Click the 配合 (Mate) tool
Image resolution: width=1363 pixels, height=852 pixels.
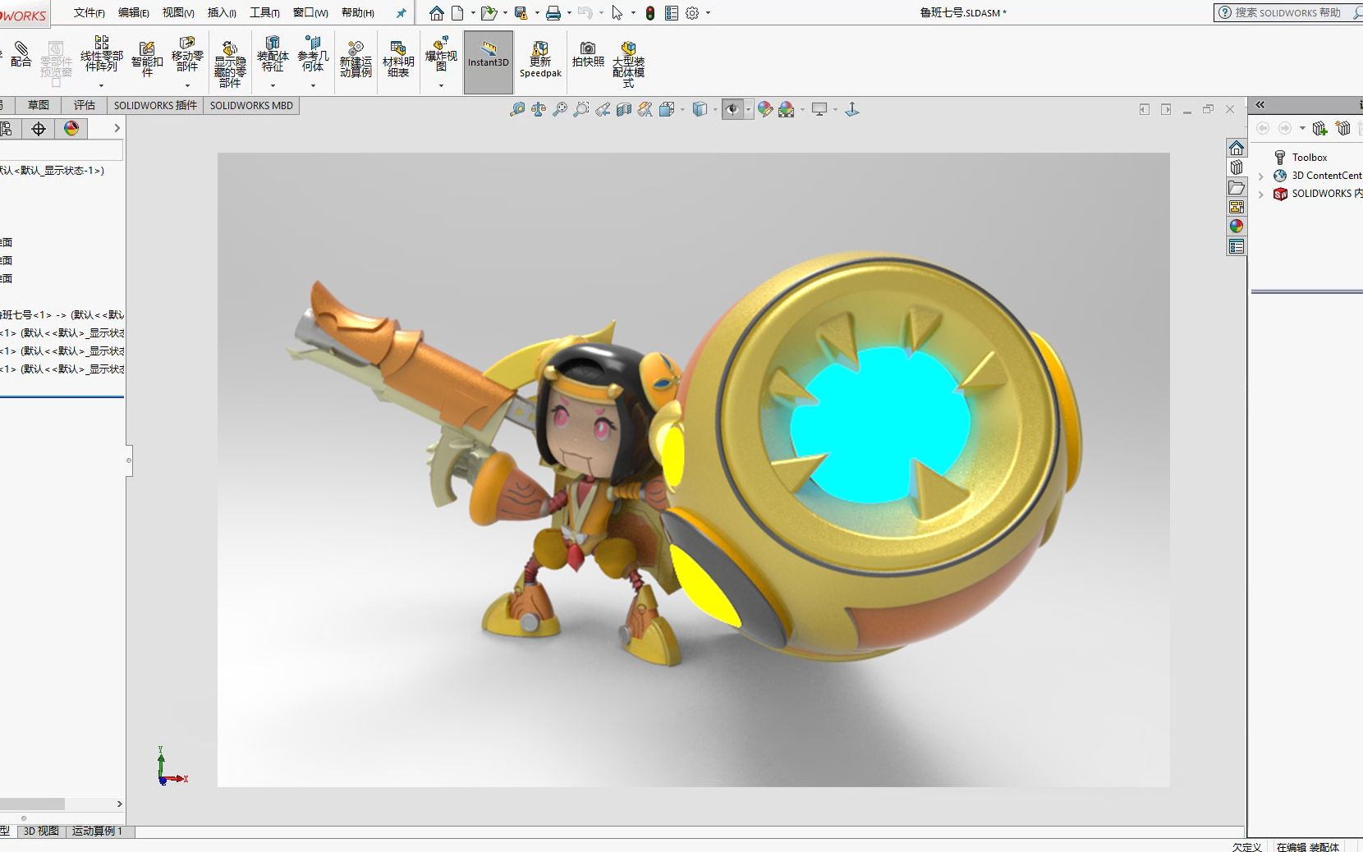[21, 55]
